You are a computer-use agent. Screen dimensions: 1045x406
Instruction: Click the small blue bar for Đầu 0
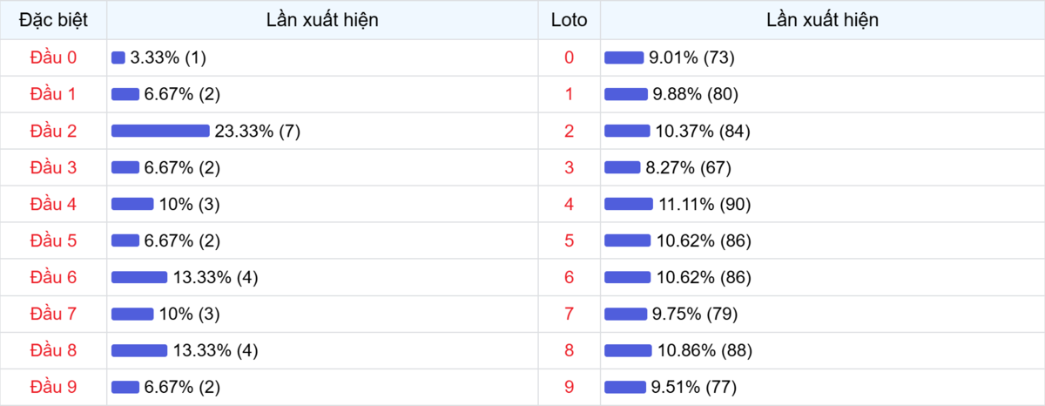(118, 58)
